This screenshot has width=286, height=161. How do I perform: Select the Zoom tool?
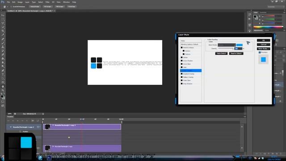point(3,90)
